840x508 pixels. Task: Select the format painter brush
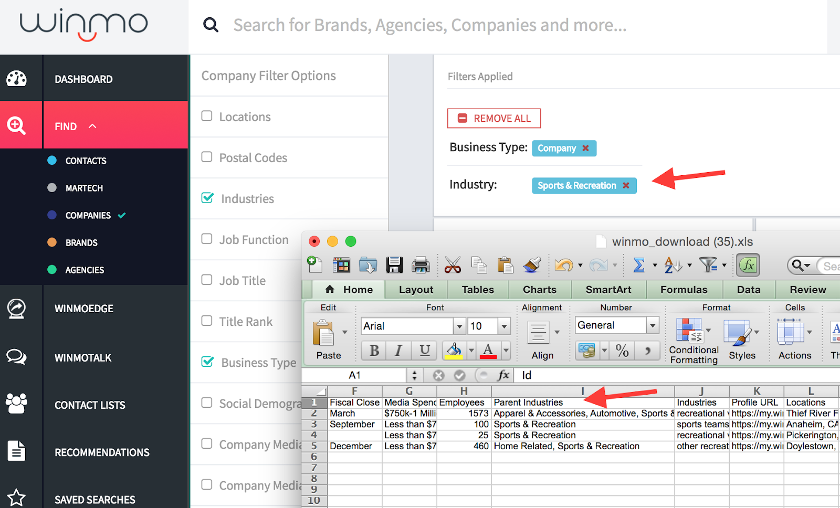pos(532,265)
